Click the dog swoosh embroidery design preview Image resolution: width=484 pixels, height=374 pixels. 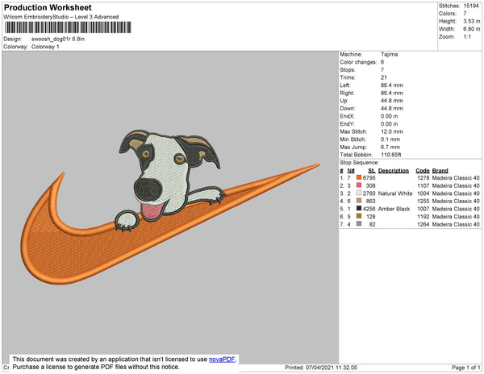(169, 207)
